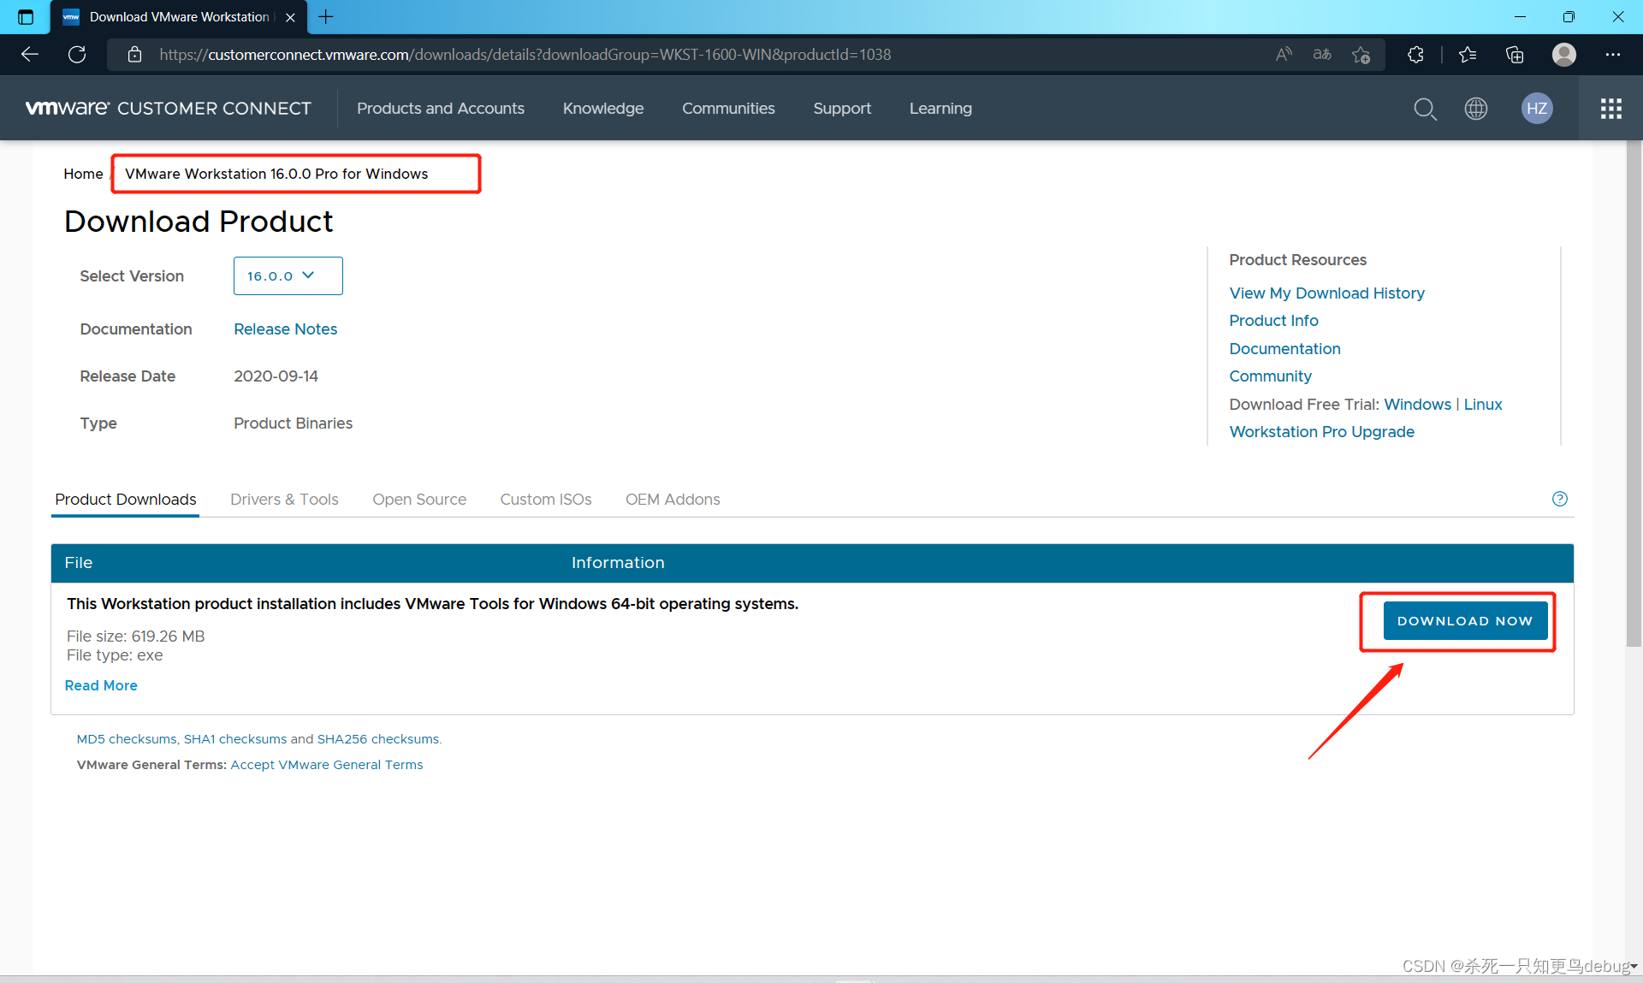The width and height of the screenshot is (1643, 983).
Task: Click the help question mark icon near tabs
Action: 1560,499
